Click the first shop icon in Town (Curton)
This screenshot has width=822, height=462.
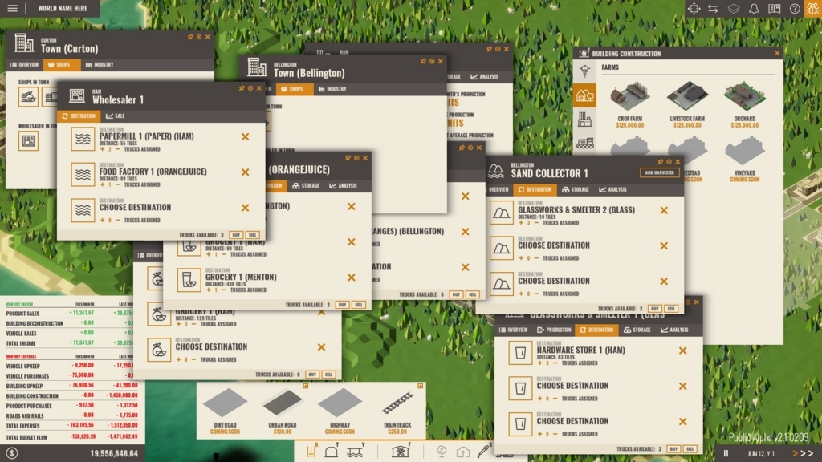click(x=28, y=97)
